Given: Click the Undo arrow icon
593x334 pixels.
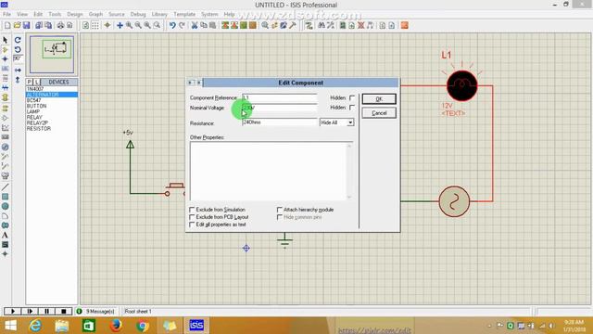Looking at the screenshot, I should (x=172, y=25).
